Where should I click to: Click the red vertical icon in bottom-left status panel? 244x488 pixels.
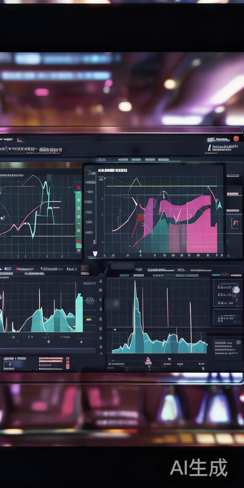tap(67, 363)
